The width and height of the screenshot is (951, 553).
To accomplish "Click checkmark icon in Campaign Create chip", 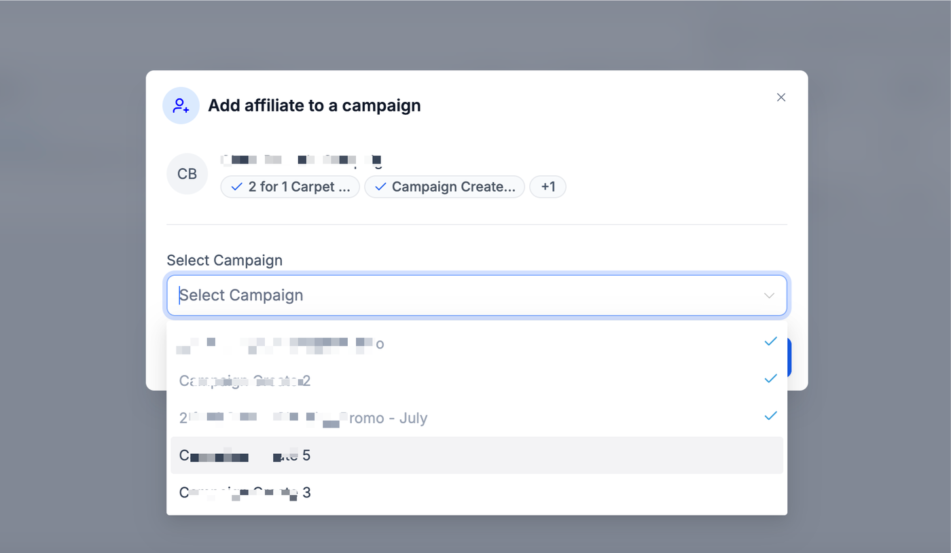I will coord(380,187).
